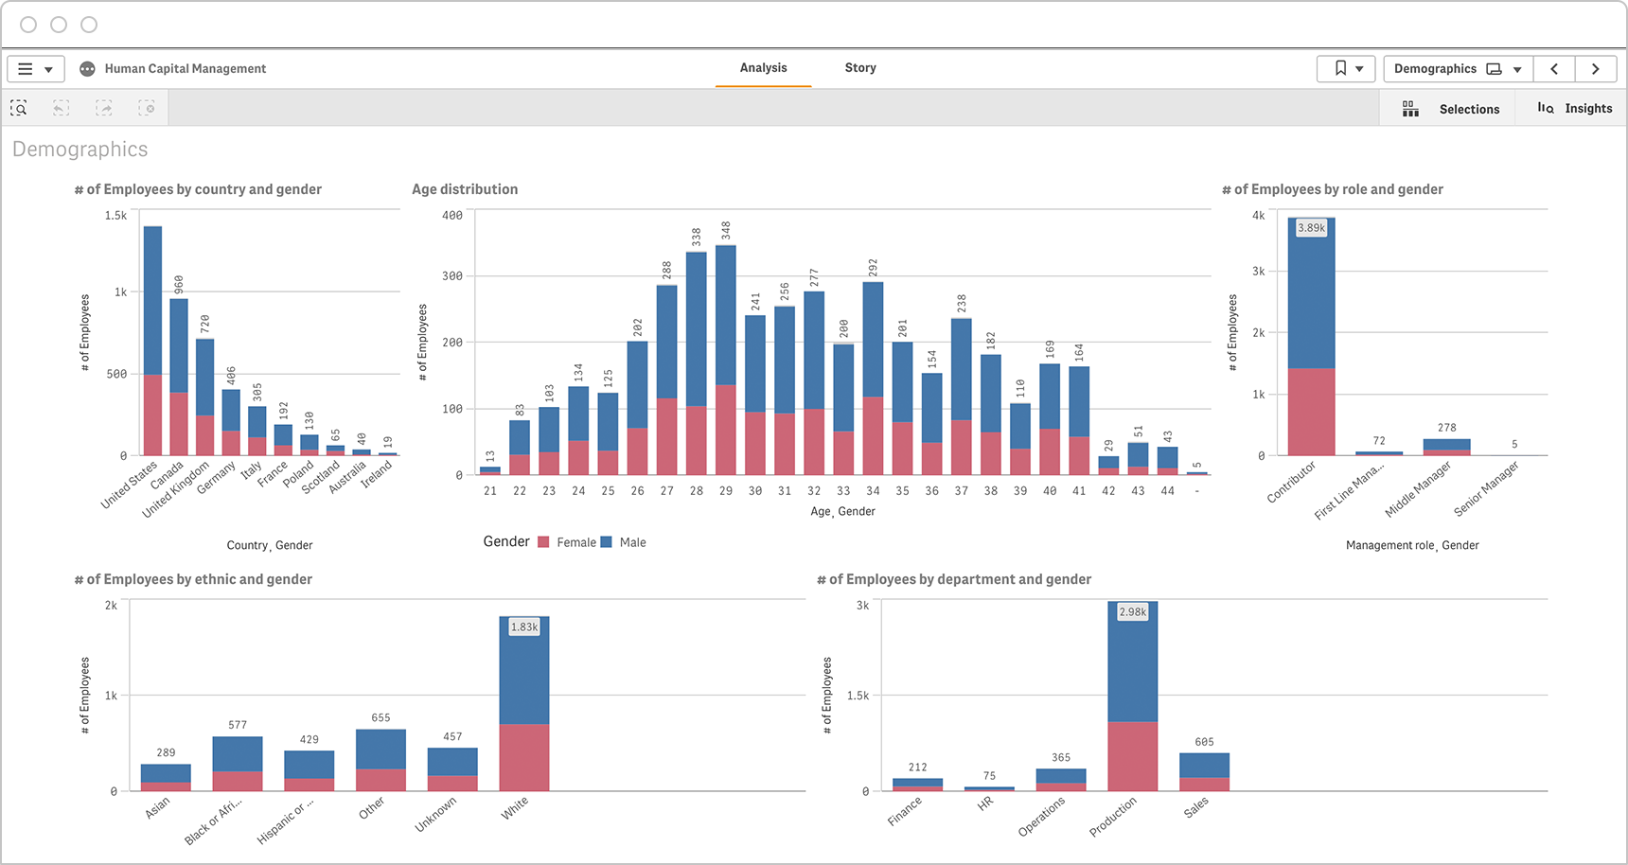The width and height of the screenshot is (1628, 865).
Task: Click the Female legend label
Action: point(576,542)
